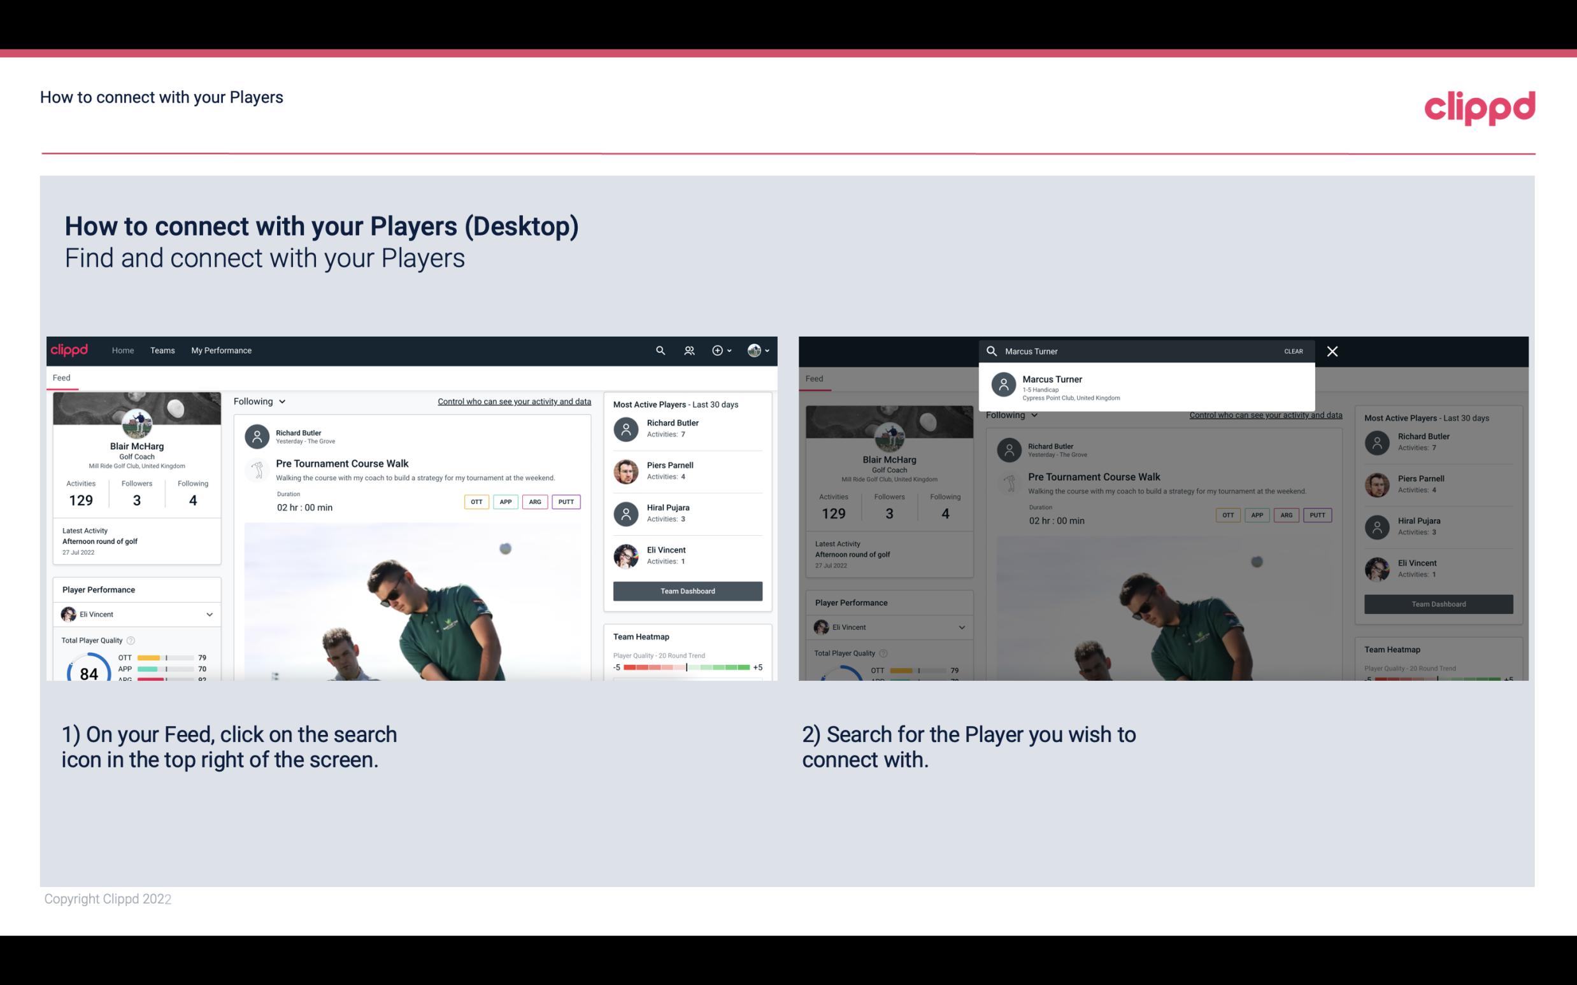
Task: Select the Teams menu tab
Action: pos(162,351)
